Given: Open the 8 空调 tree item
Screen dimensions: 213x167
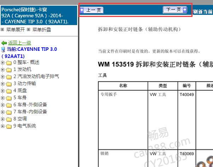Looking at the screenshot, I should tap(20, 119).
